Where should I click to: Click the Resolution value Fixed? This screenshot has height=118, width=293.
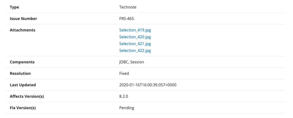pos(124,73)
